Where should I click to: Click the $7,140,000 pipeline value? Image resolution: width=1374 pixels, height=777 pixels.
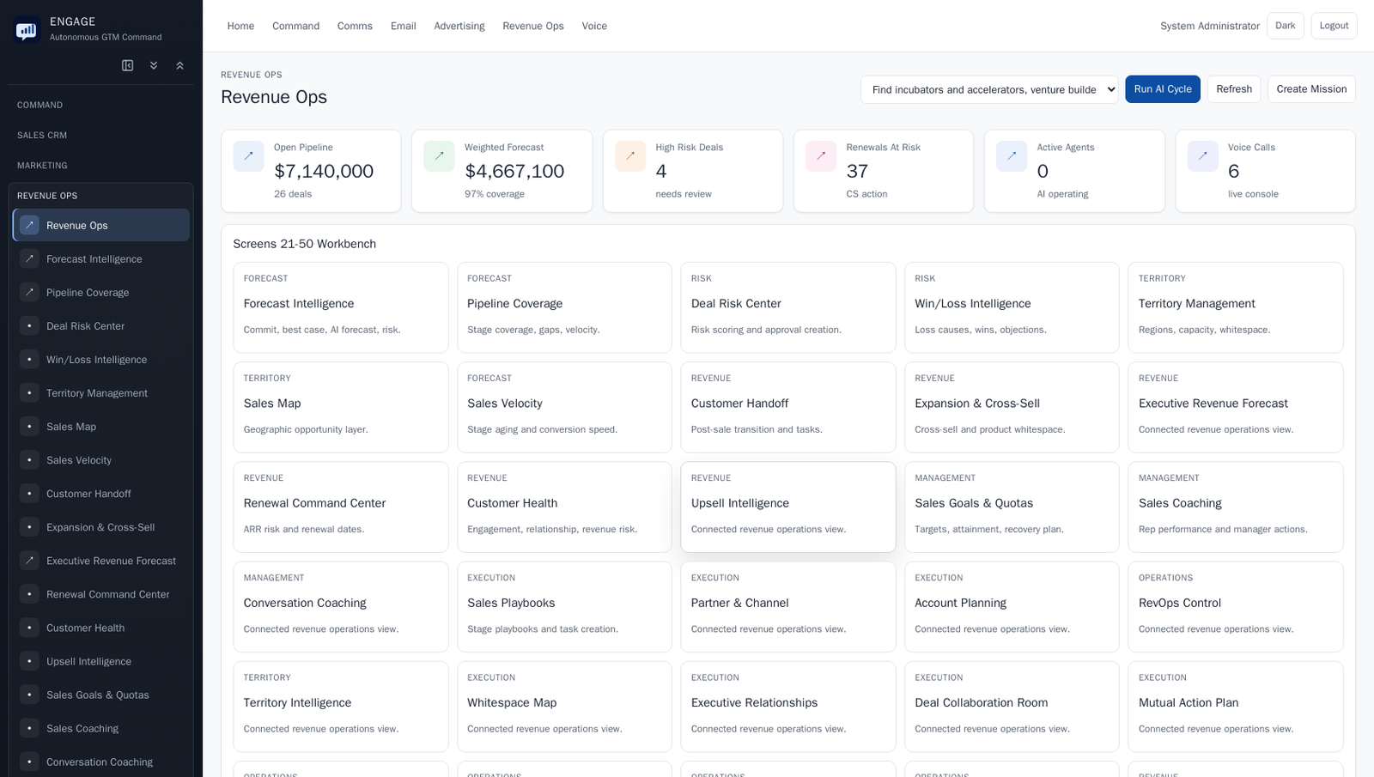coord(324,171)
